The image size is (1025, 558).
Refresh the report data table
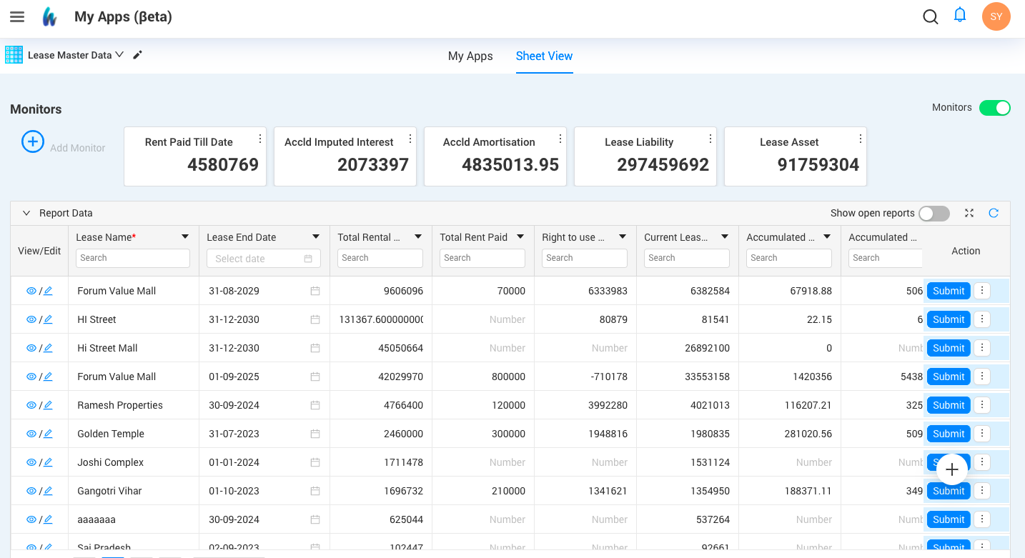[994, 213]
